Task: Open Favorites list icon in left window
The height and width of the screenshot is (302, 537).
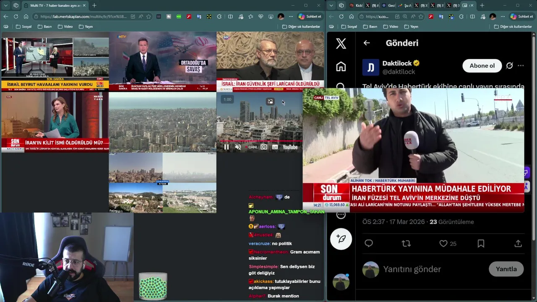Action: pos(250,16)
